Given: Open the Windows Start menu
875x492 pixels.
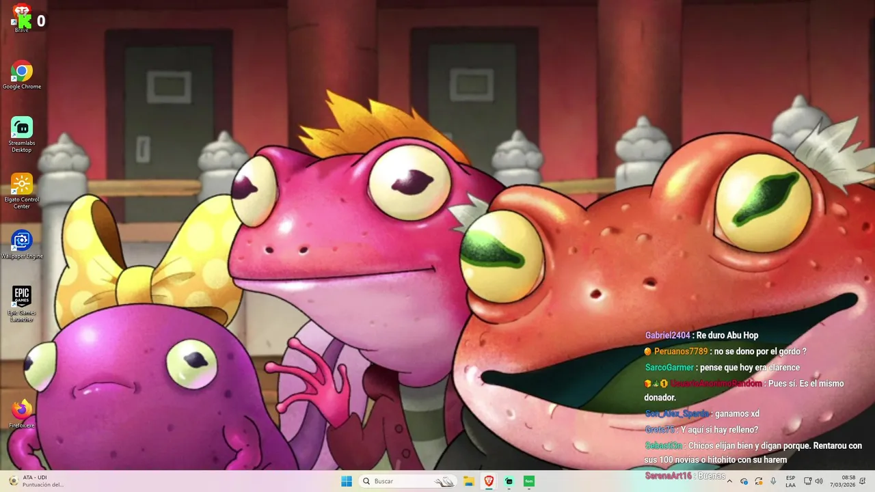Looking at the screenshot, I should (x=347, y=481).
